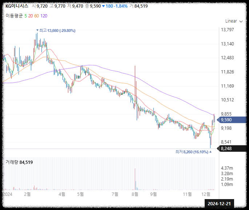Select the black 8,248 crosshair price tag

(232, 149)
